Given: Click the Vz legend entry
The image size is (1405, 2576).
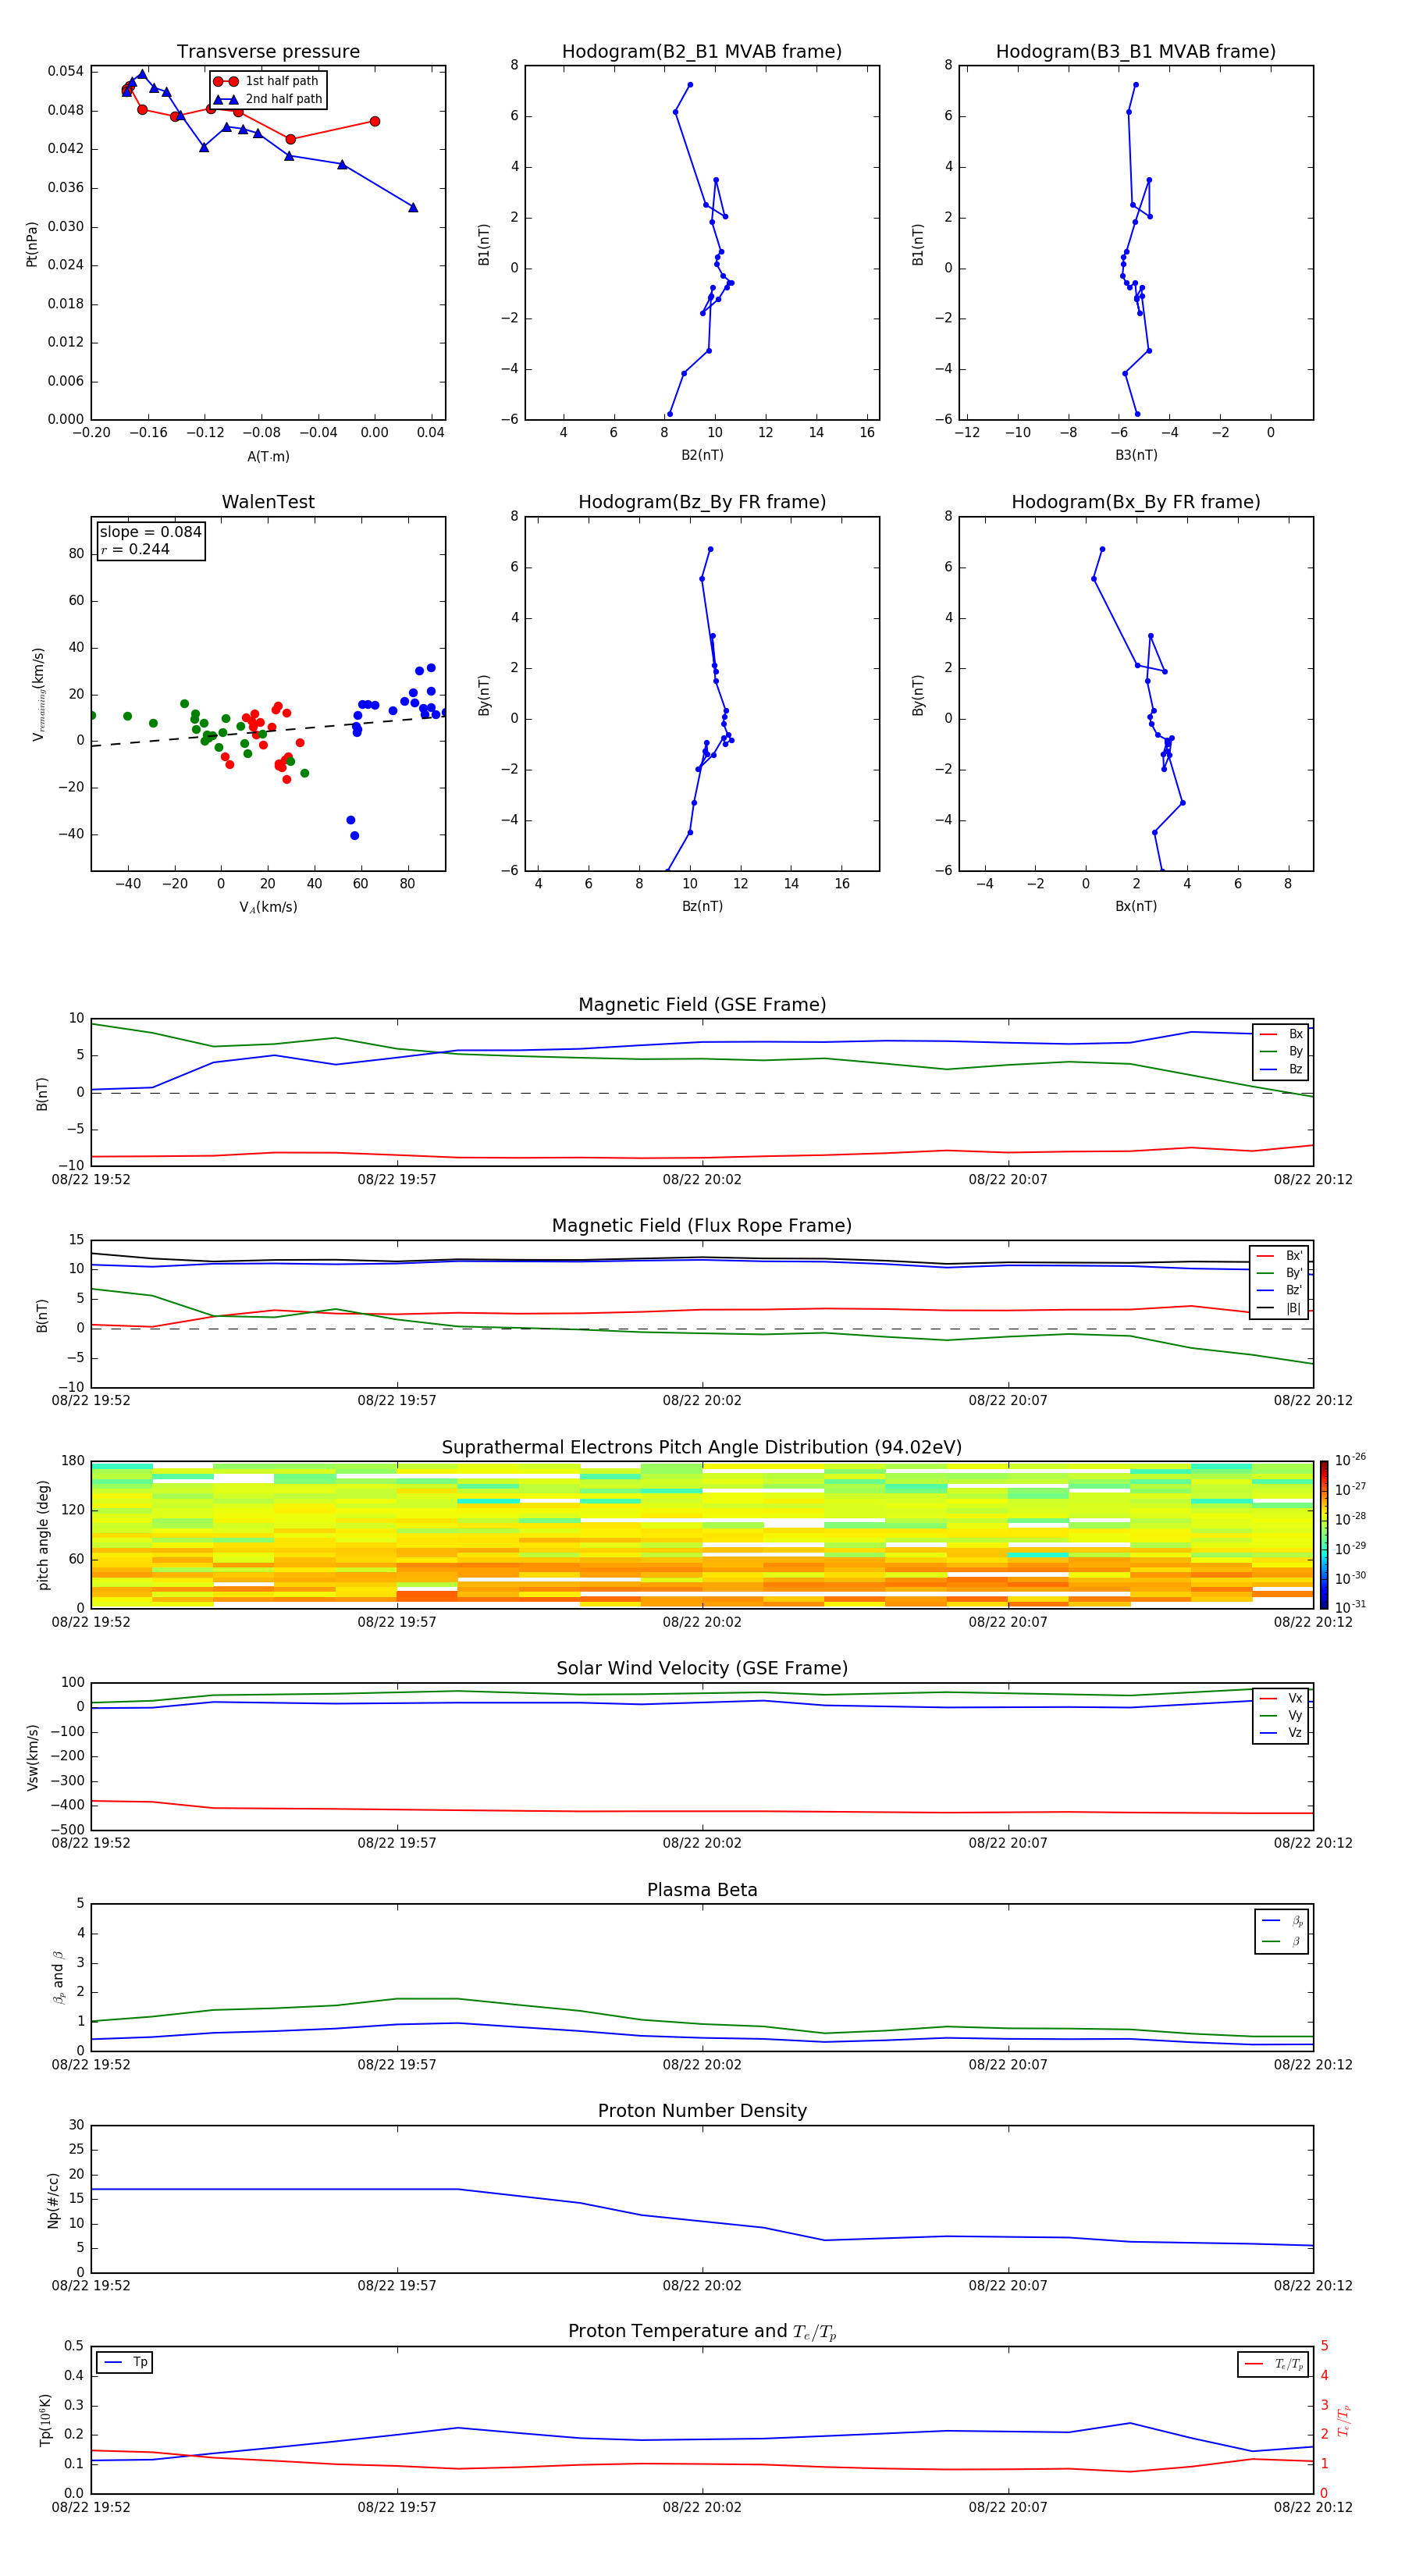Looking at the screenshot, I should (x=1281, y=1733).
